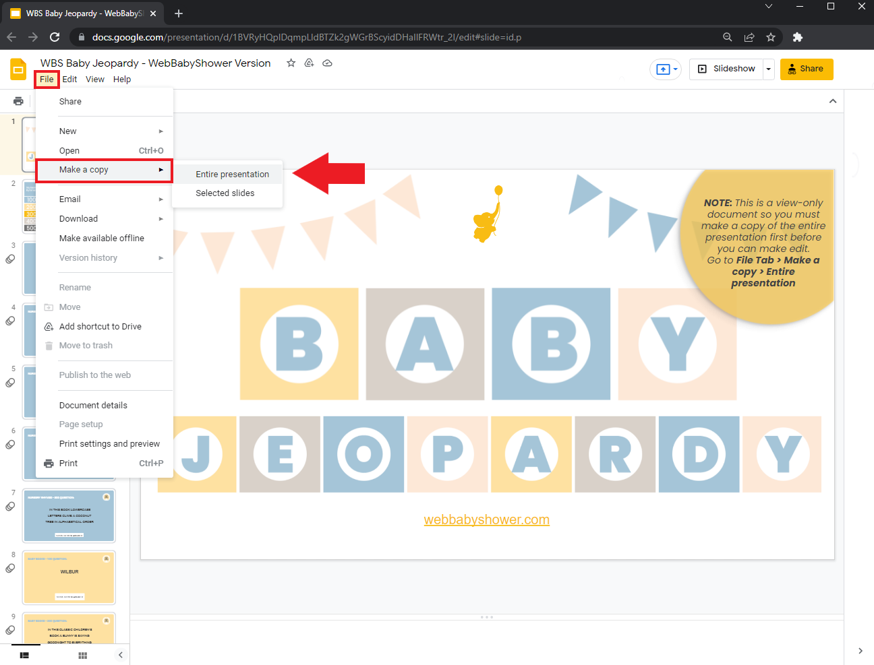Reload the page with the refresh icon
This screenshot has width=874, height=665.
point(55,37)
